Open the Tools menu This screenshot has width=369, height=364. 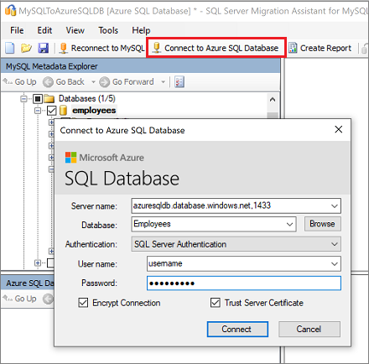pyautogui.click(x=108, y=30)
